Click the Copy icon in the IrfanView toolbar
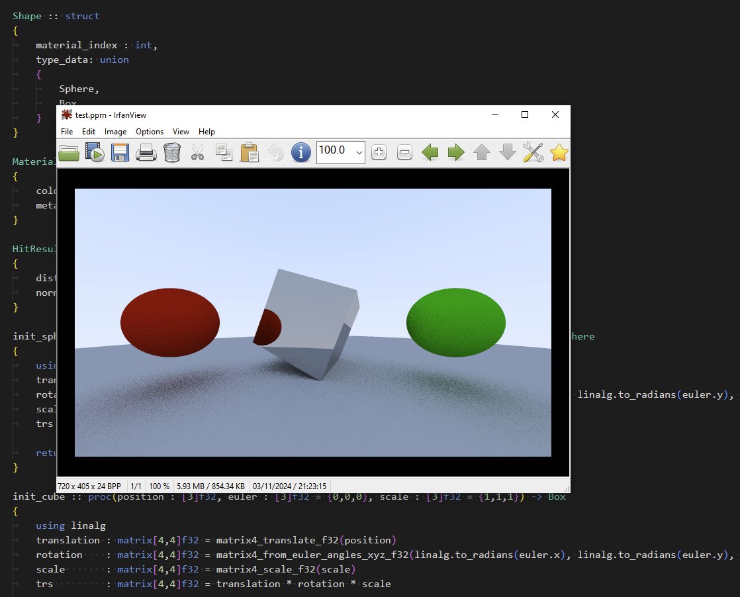Viewport: 740px width, 597px height. tap(224, 152)
